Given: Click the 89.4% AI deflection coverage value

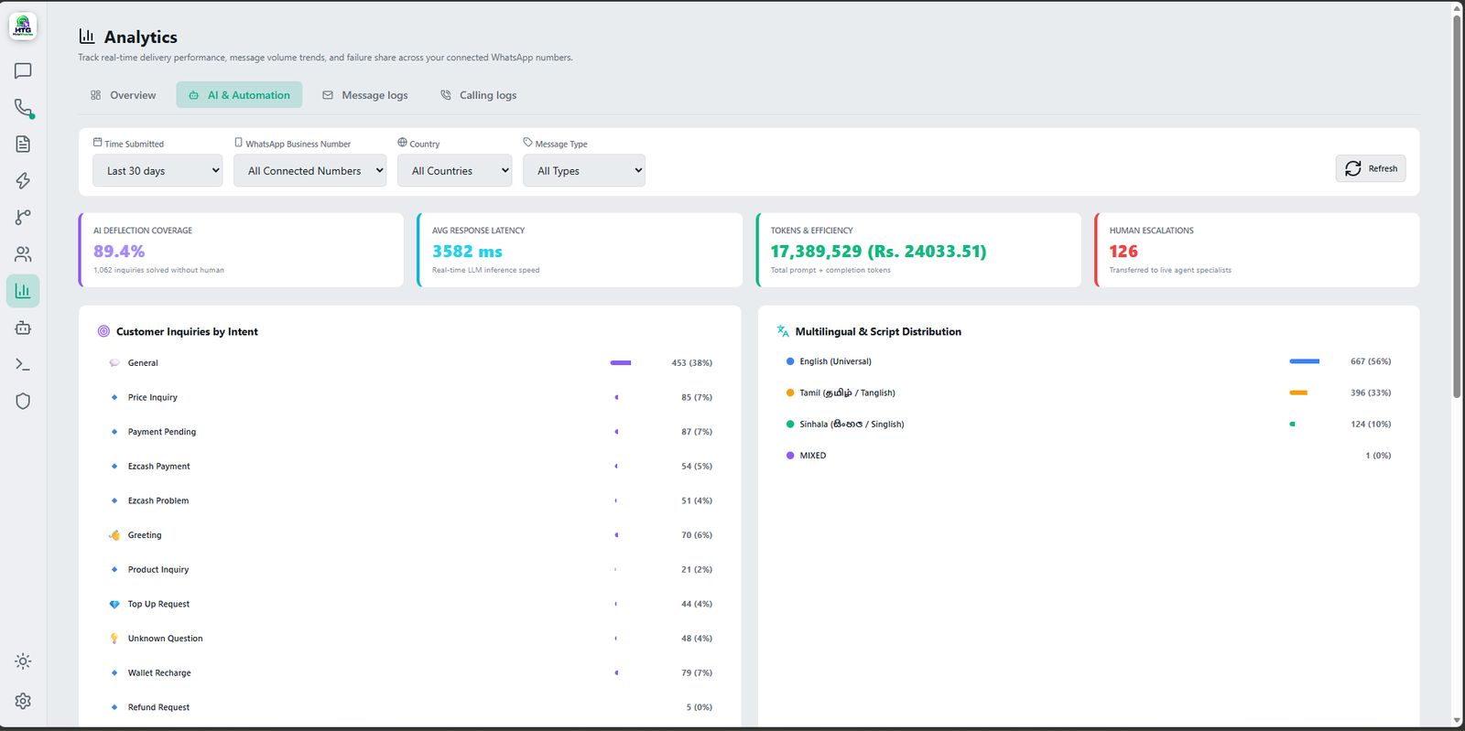Looking at the screenshot, I should (119, 252).
